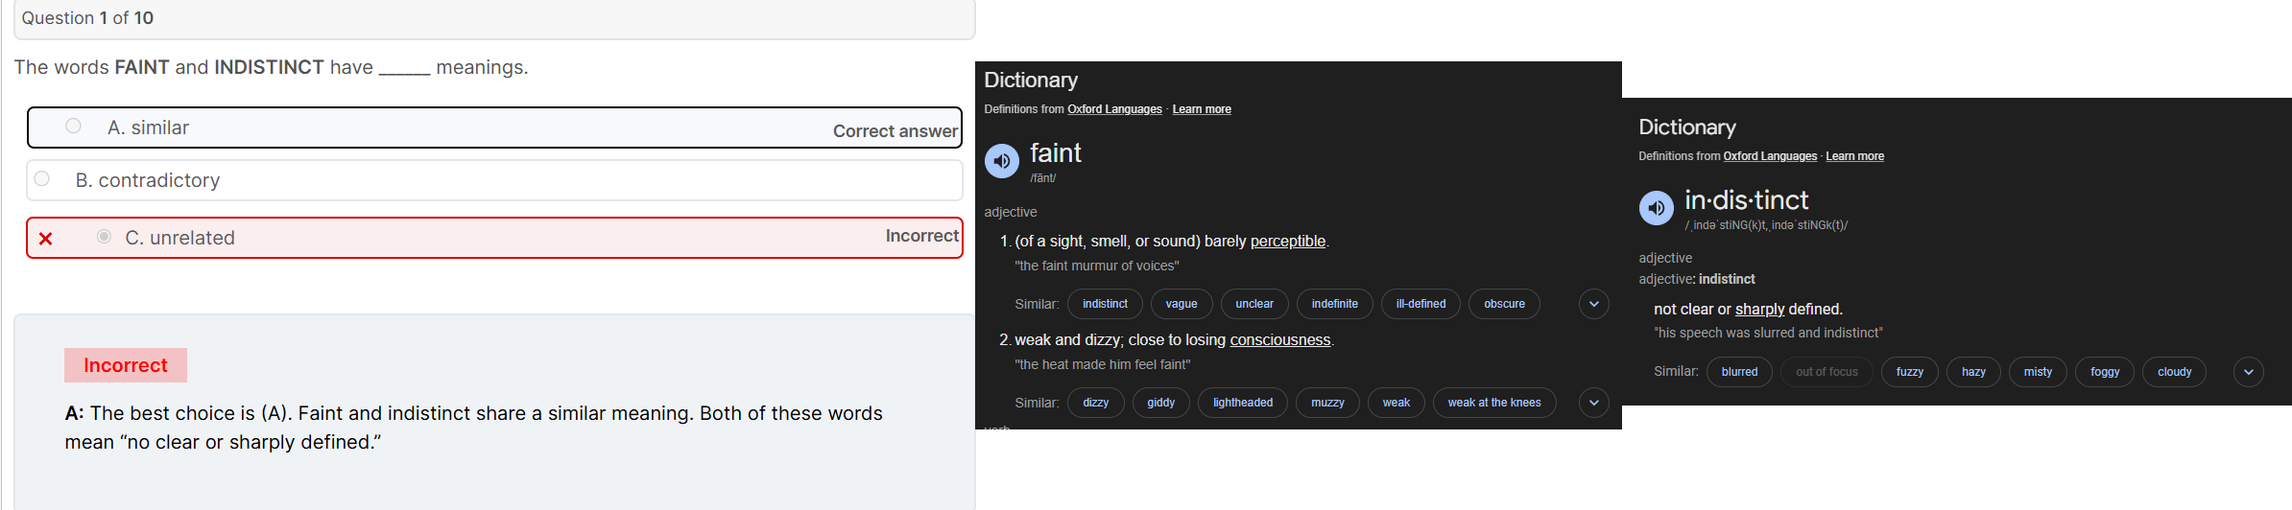Click the explanation text starting "The best choice"

474,428
